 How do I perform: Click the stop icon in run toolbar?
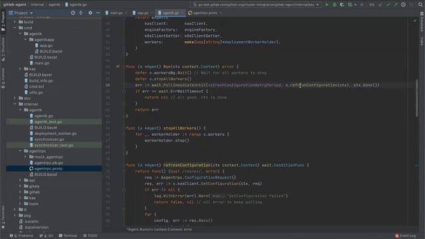361,5
